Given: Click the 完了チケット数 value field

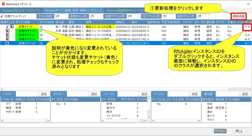Looking at the screenshot, I should 168,16.
